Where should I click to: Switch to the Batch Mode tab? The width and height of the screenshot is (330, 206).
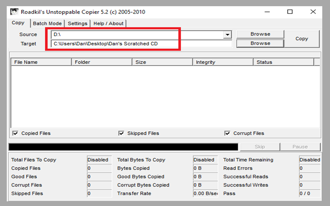pos(47,23)
